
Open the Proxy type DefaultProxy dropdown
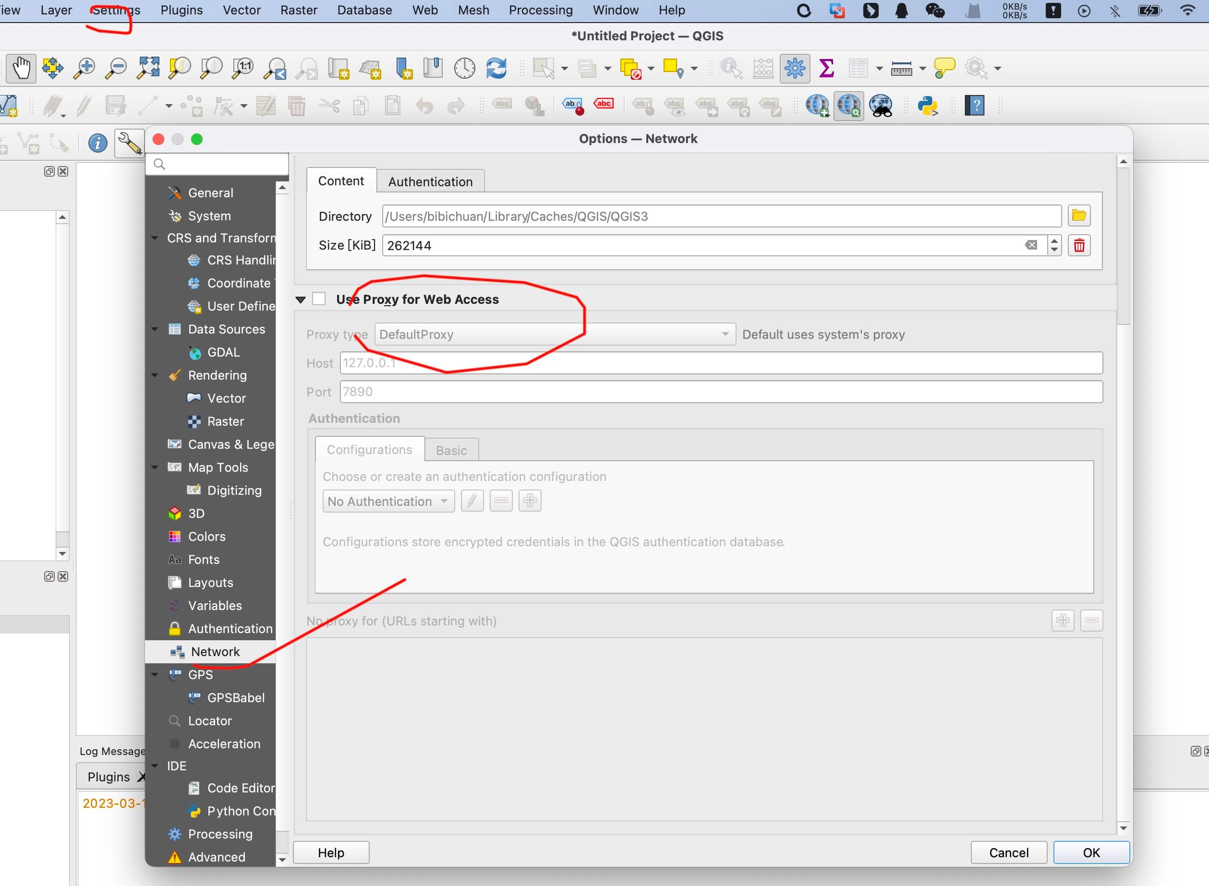(x=555, y=334)
